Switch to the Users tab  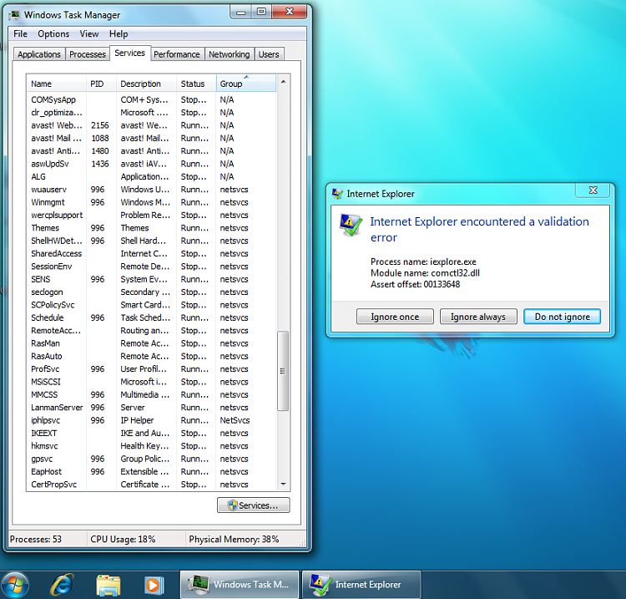[x=269, y=54]
